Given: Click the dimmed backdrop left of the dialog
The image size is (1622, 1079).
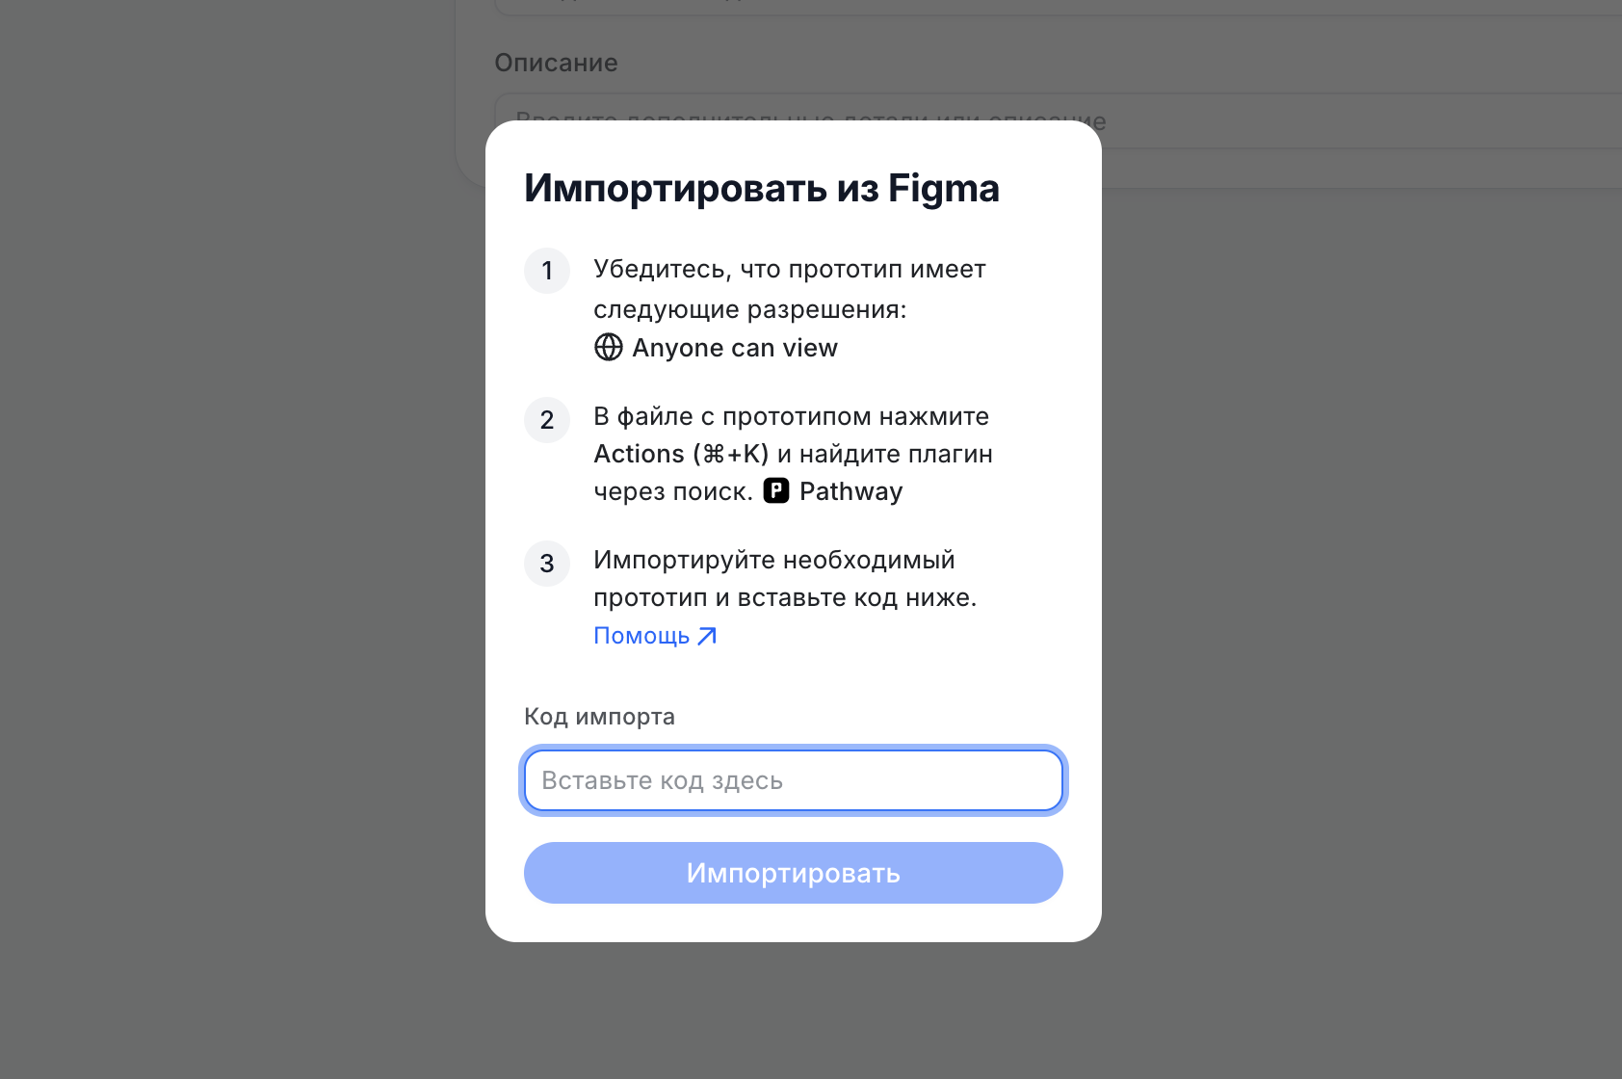Looking at the screenshot, I should point(241,539).
